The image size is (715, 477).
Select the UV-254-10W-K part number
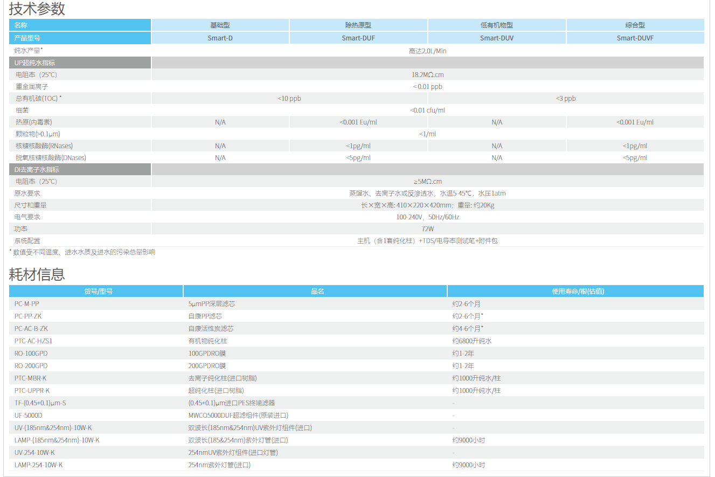(35, 453)
